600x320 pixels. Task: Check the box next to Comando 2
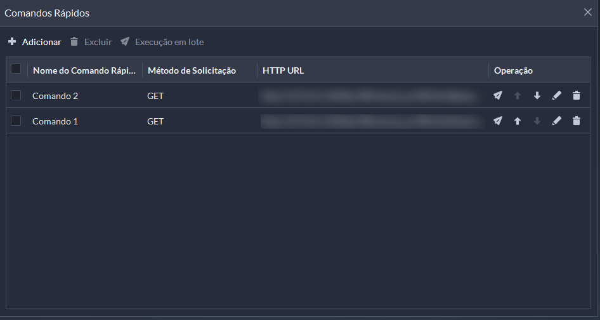(16, 95)
